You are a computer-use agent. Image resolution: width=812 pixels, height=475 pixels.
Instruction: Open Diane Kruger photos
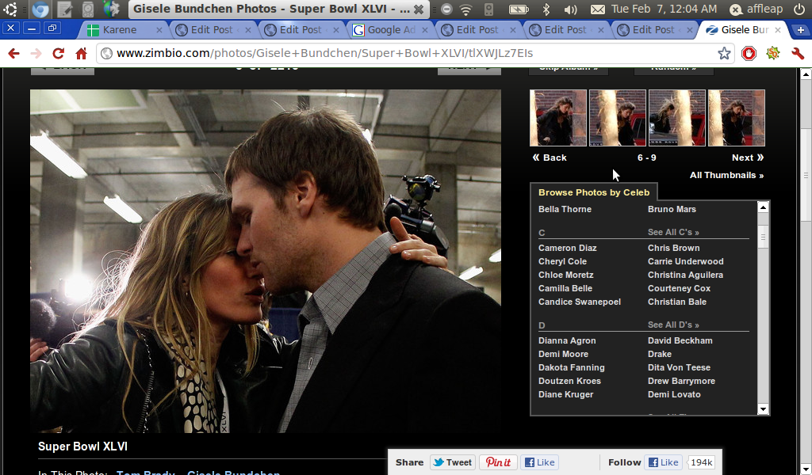coord(565,394)
